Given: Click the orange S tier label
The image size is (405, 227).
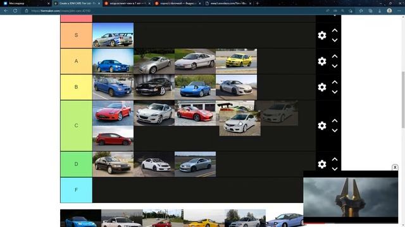Looking at the screenshot, I should click(76, 35).
